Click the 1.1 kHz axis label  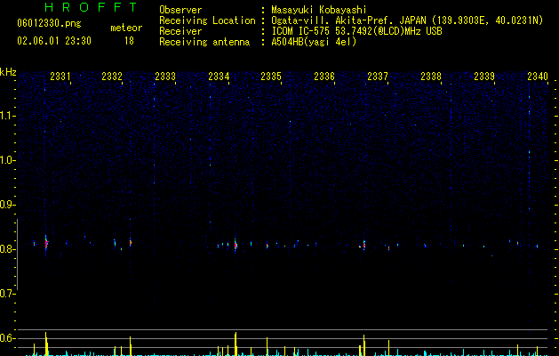click(8, 116)
